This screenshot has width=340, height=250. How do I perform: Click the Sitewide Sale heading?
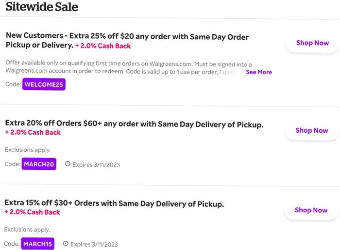point(42,7)
